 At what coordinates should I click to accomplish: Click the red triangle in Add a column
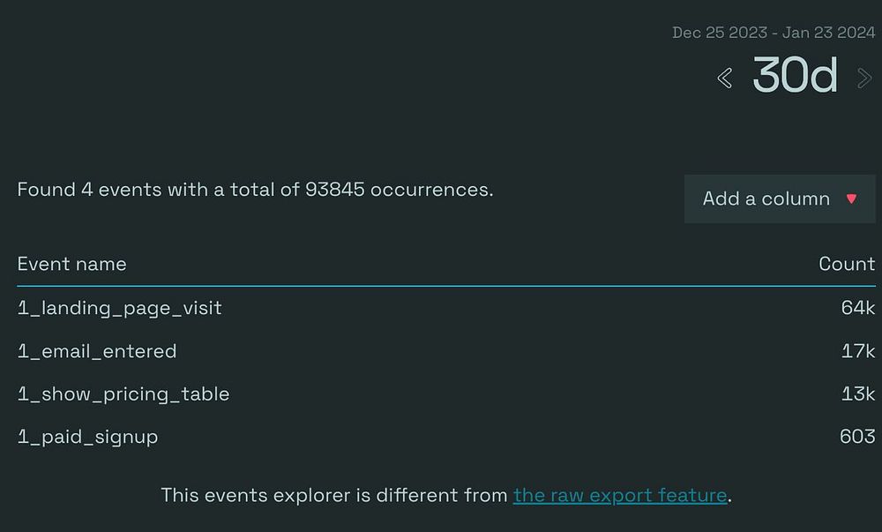(851, 199)
